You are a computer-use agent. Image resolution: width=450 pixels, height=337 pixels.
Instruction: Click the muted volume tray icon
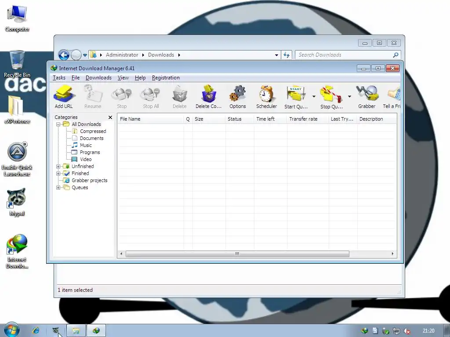point(406,331)
